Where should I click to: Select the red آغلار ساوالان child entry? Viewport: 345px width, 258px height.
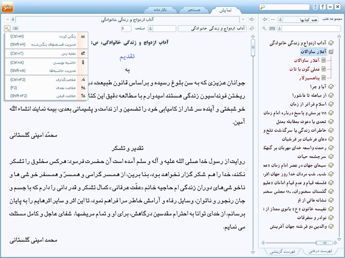point(307,60)
